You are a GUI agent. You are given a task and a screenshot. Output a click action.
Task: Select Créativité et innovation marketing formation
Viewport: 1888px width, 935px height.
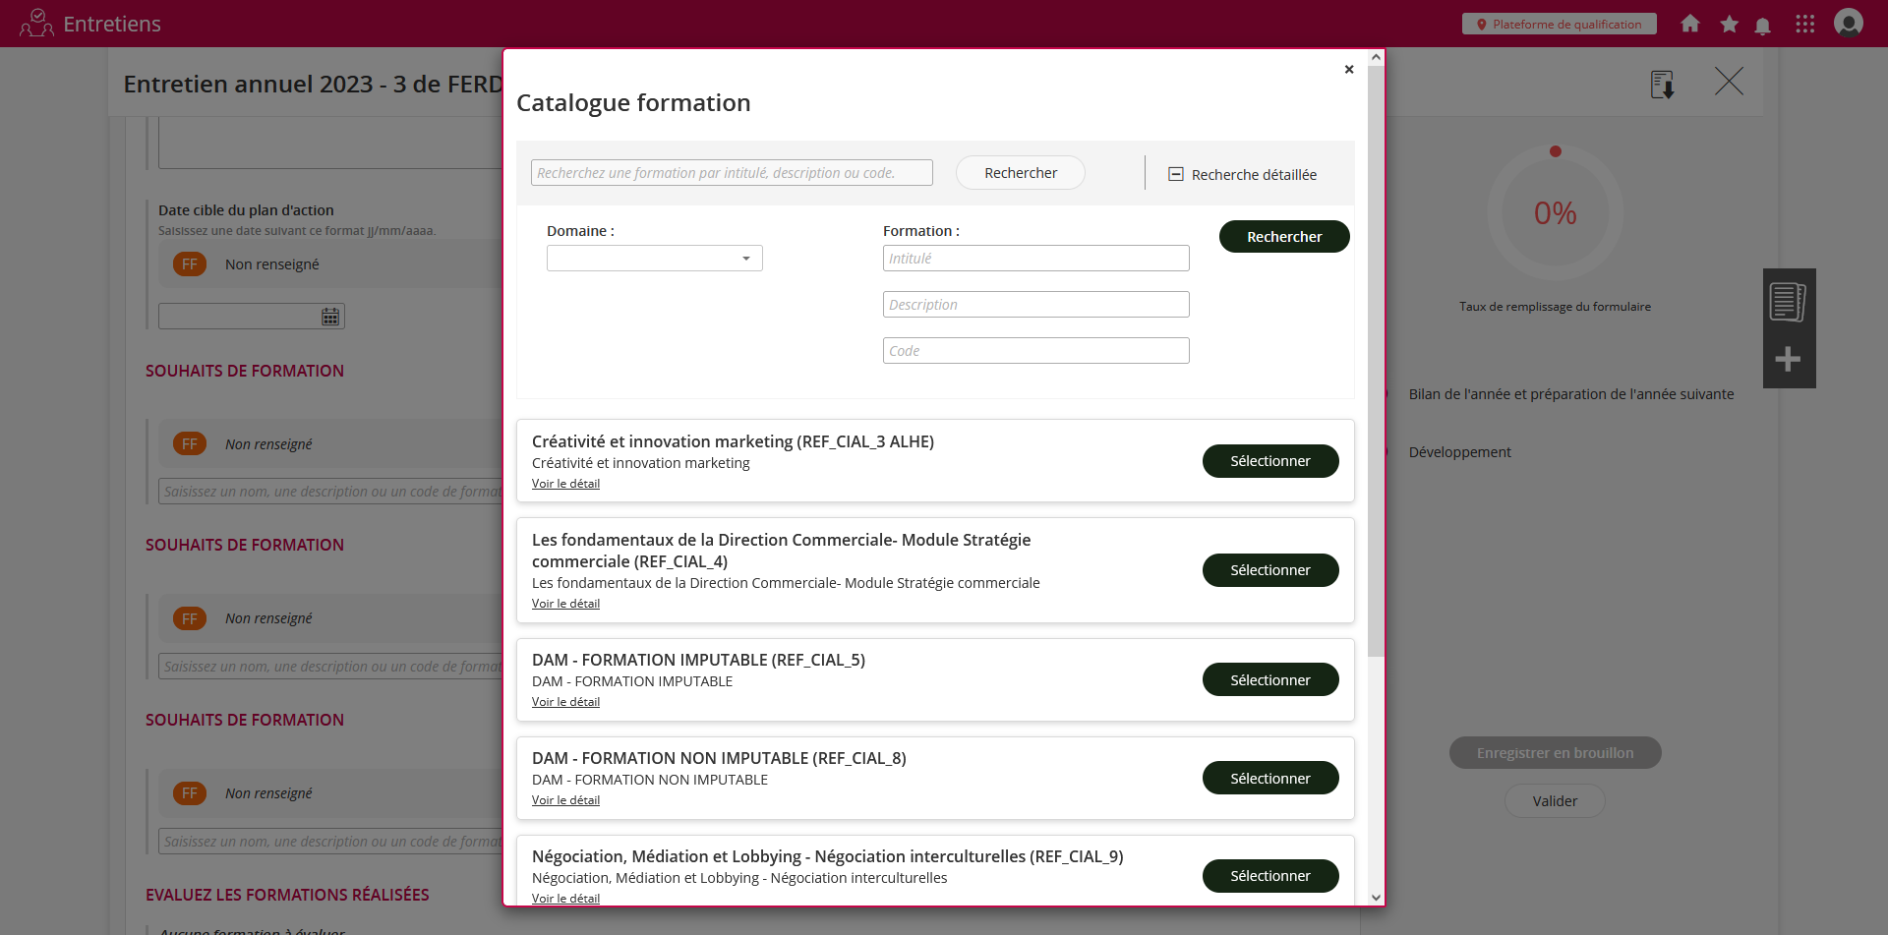(x=1269, y=461)
